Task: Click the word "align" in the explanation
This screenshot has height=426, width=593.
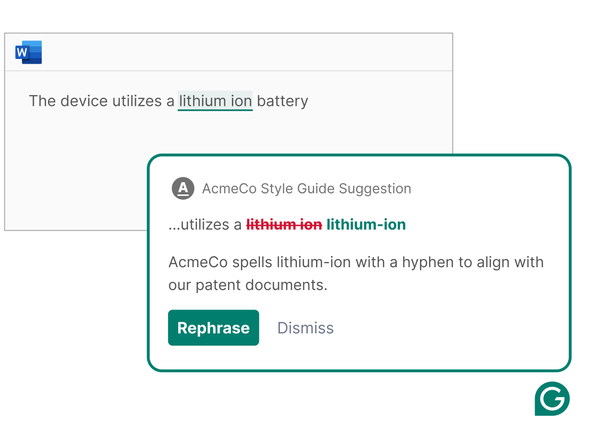Action: pos(484,262)
